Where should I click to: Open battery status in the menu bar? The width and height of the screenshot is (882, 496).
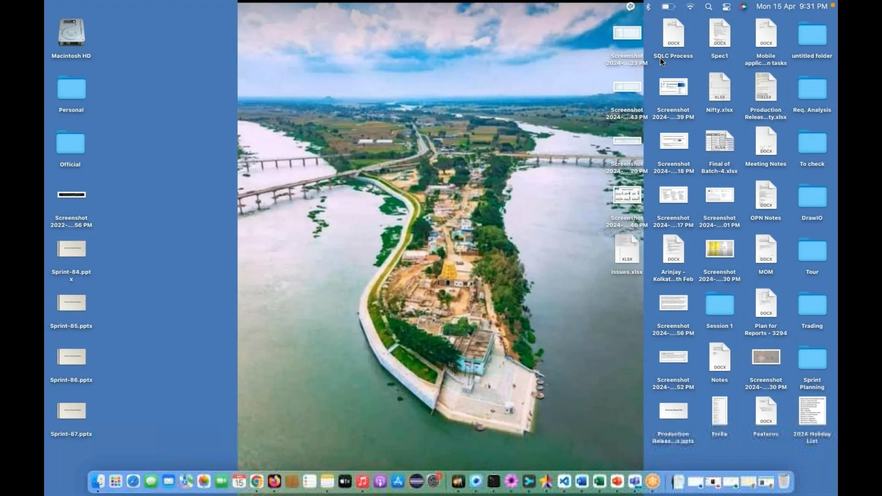(668, 6)
